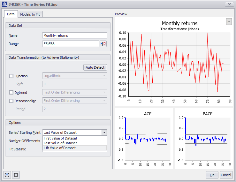Check the Deseasonalize option

pyautogui.click(x=11, y=101)
